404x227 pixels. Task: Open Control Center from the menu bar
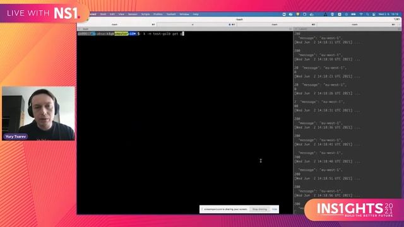tap(374, 14)
